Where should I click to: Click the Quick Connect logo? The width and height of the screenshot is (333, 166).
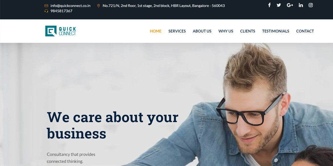coord(61,31)
